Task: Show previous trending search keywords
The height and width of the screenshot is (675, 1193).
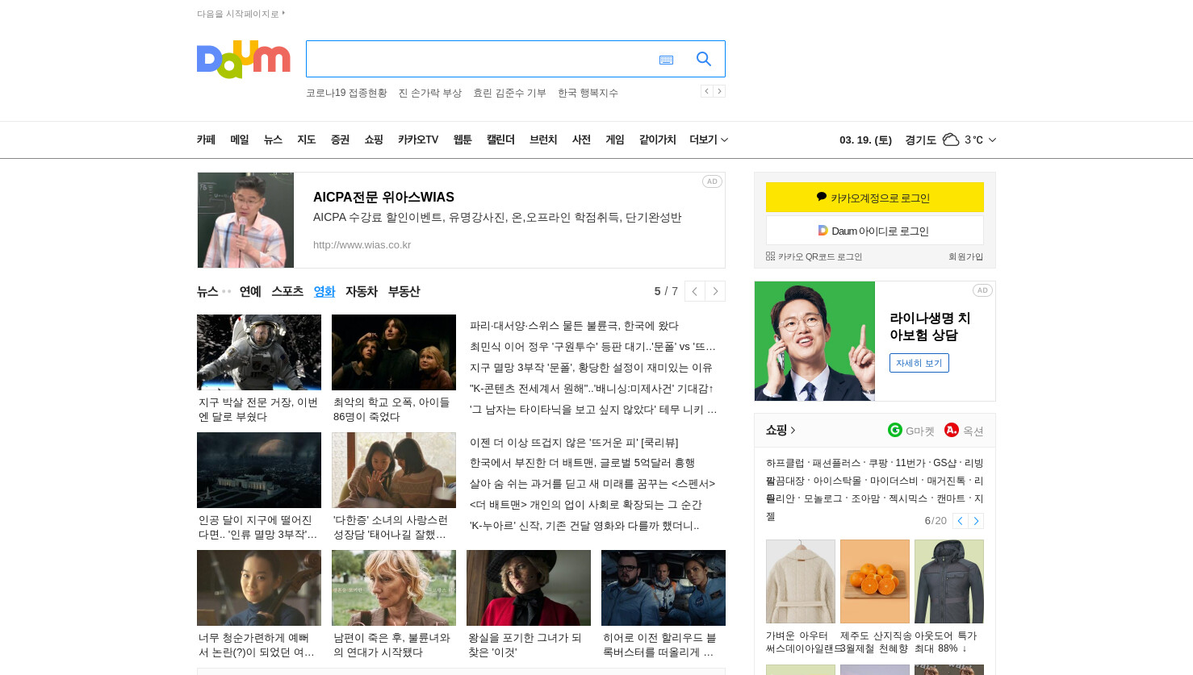Action: click(x=706, y=91)
